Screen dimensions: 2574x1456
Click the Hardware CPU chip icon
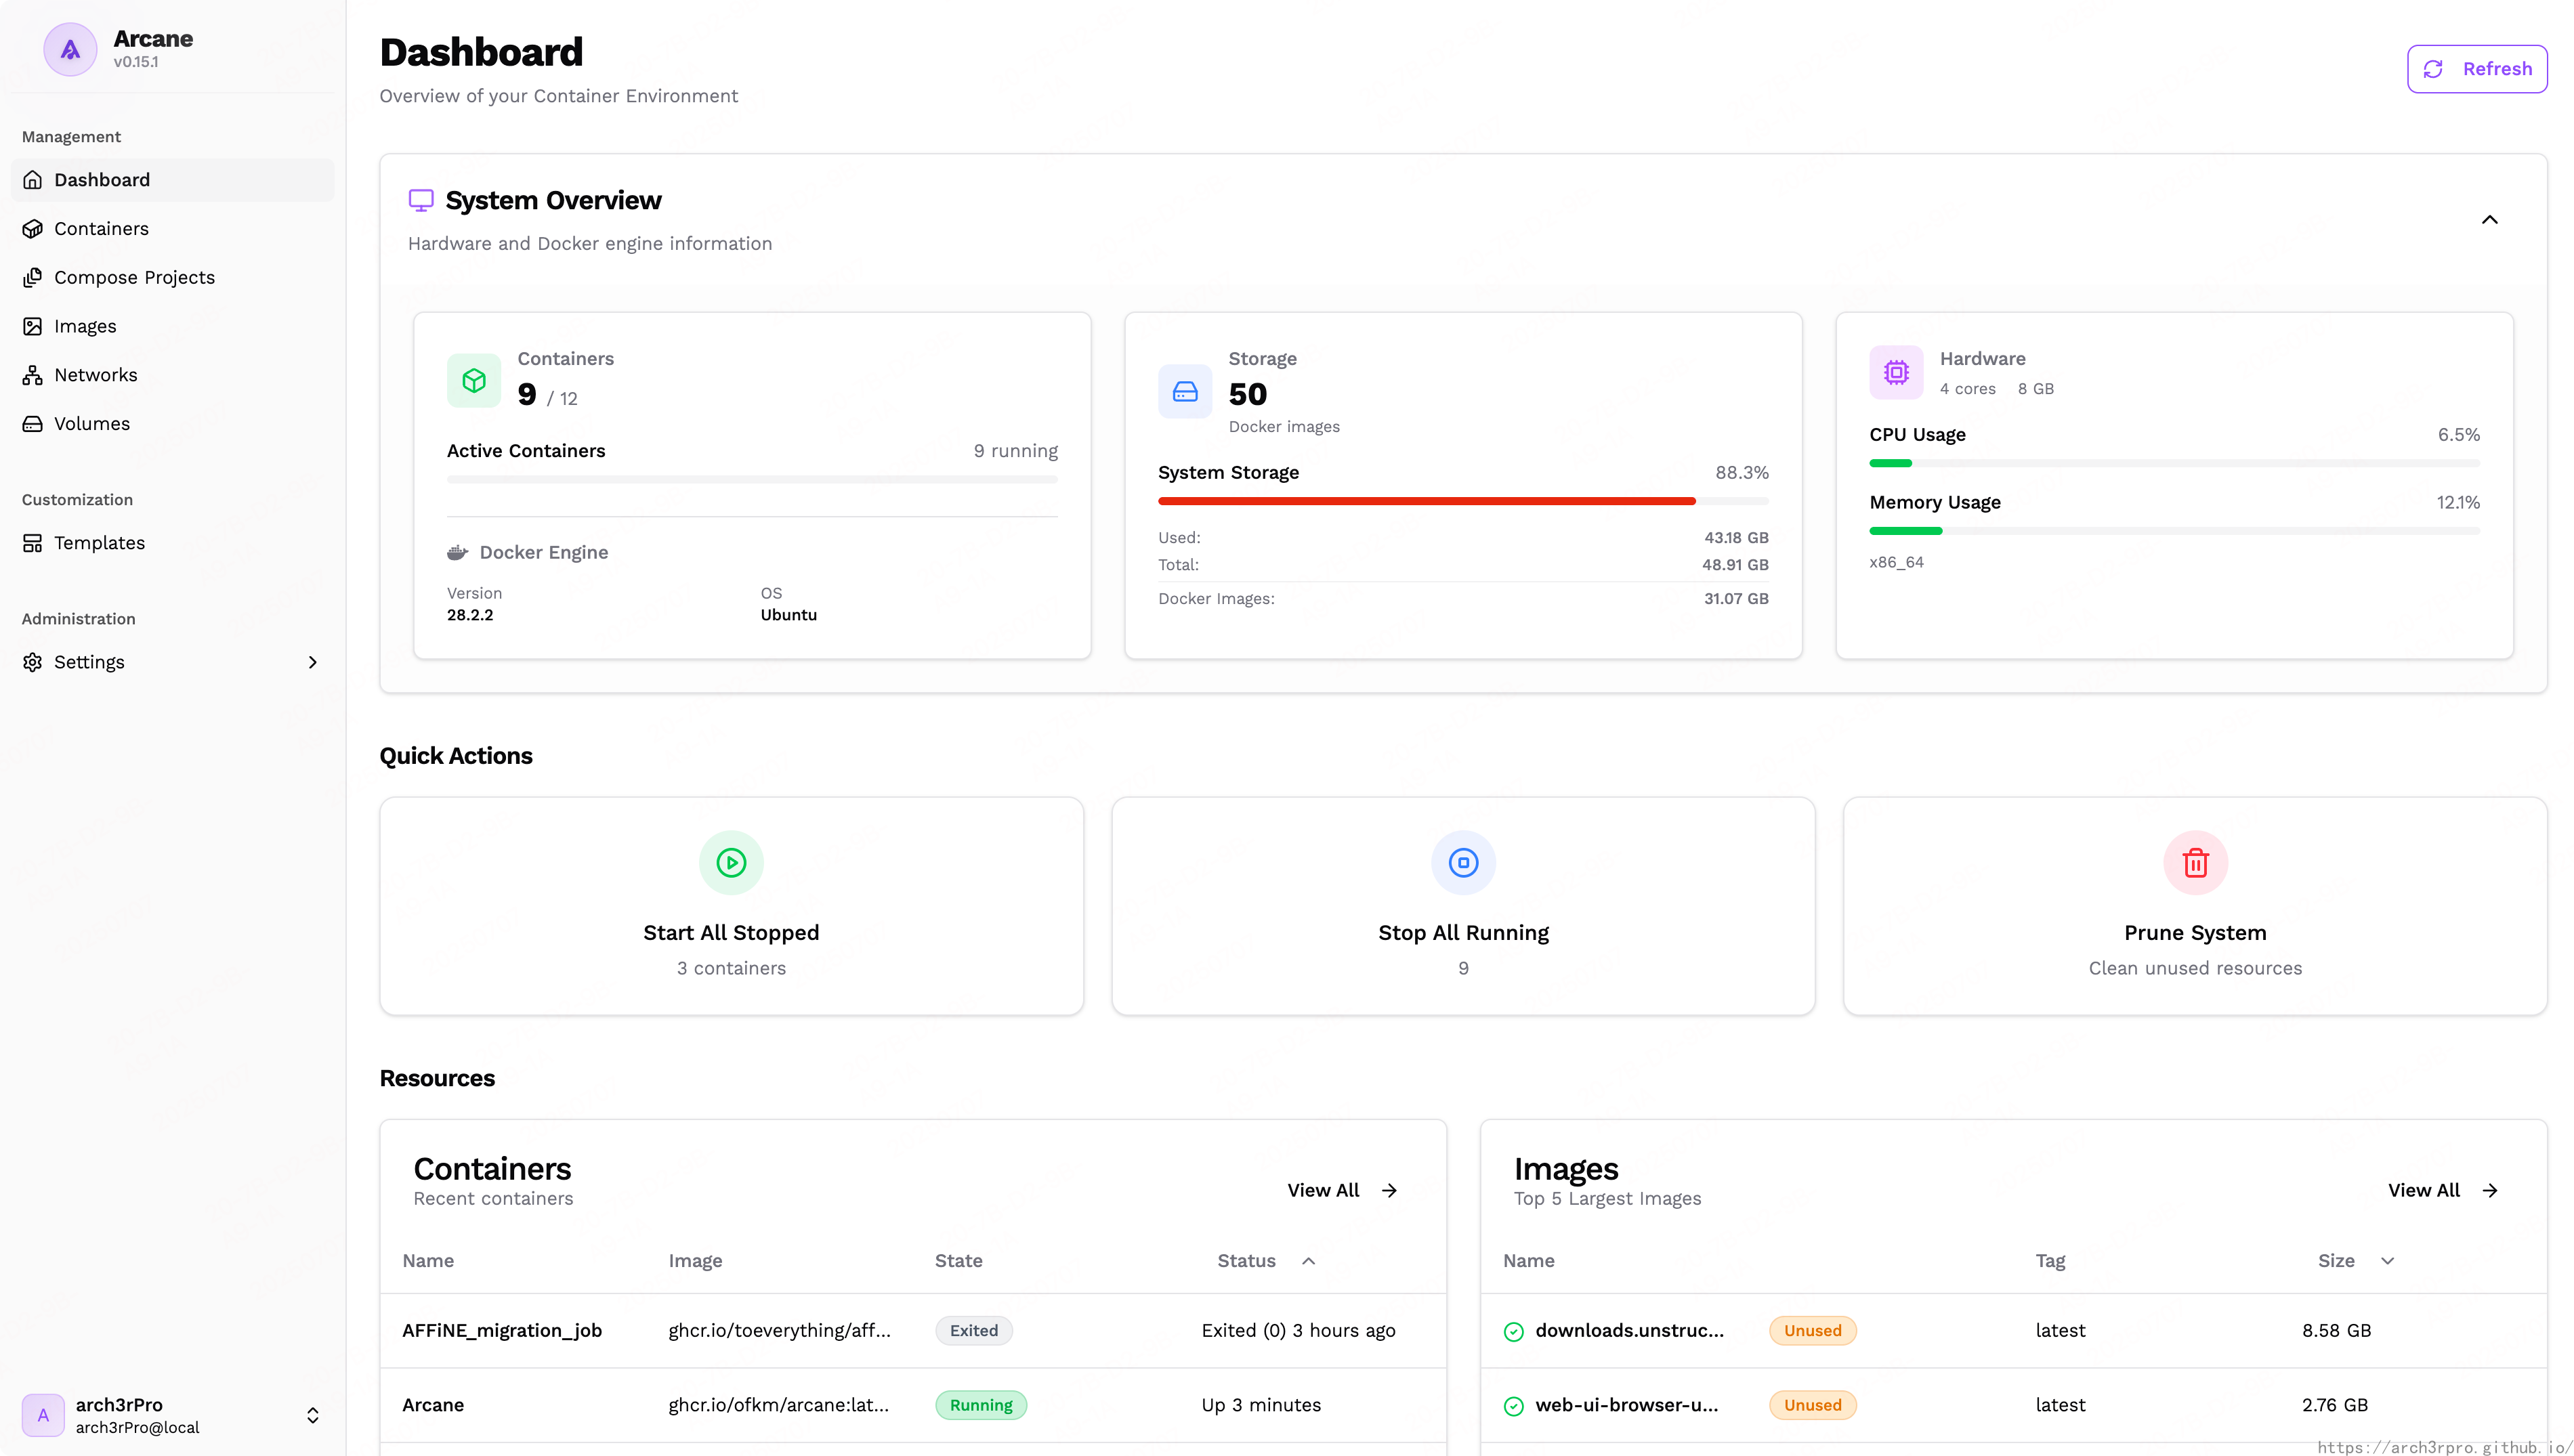point(1896,372)
